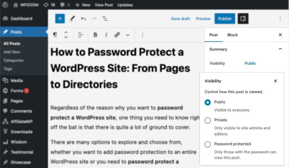The width and height of the screenshot is (289, 168).
Task: Collapse the Summary panel
Action: (280, 49)
